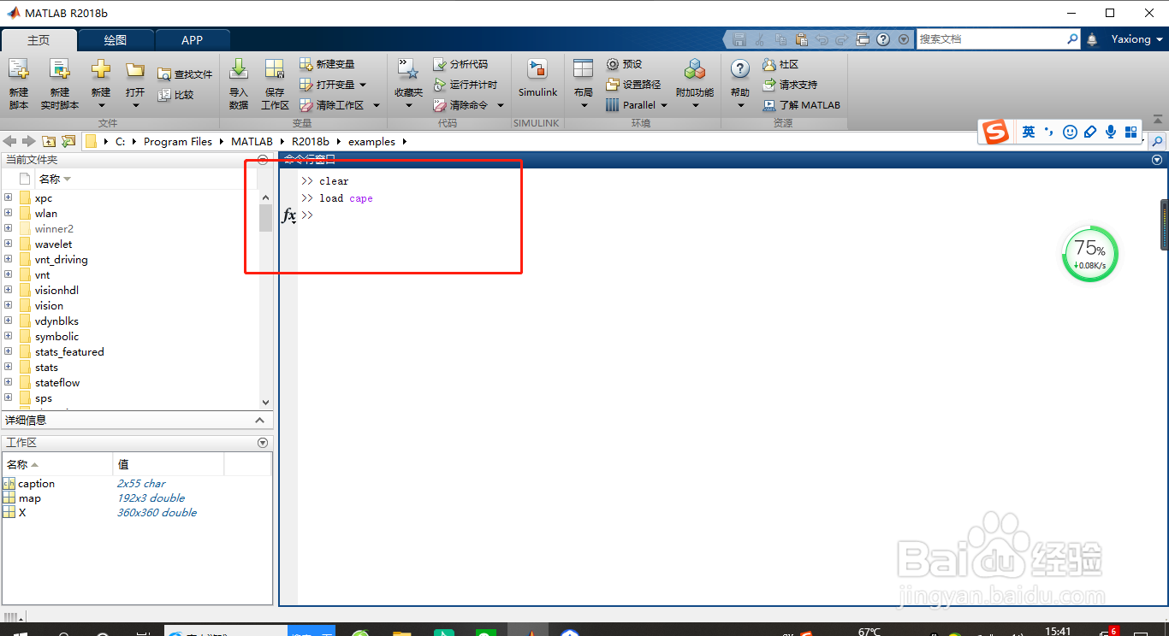Click the 新建脚本 new script icon
The width and height of the screenshot is (1169, 636).
[x=19, y=84]
